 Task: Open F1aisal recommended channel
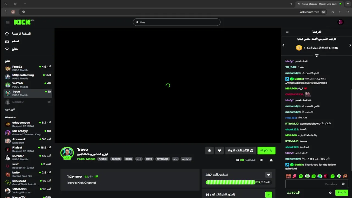[x=28, y=149]
